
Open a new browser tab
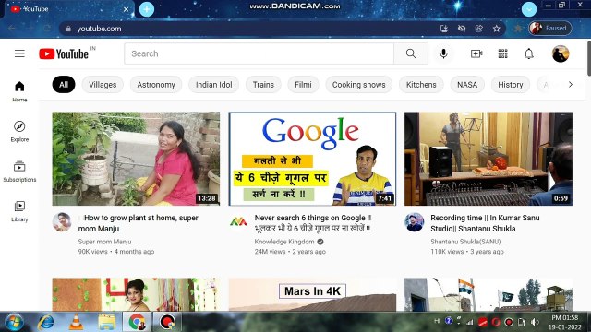(147, 9)
